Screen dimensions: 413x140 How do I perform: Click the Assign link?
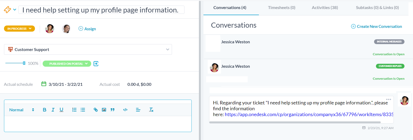87,29
